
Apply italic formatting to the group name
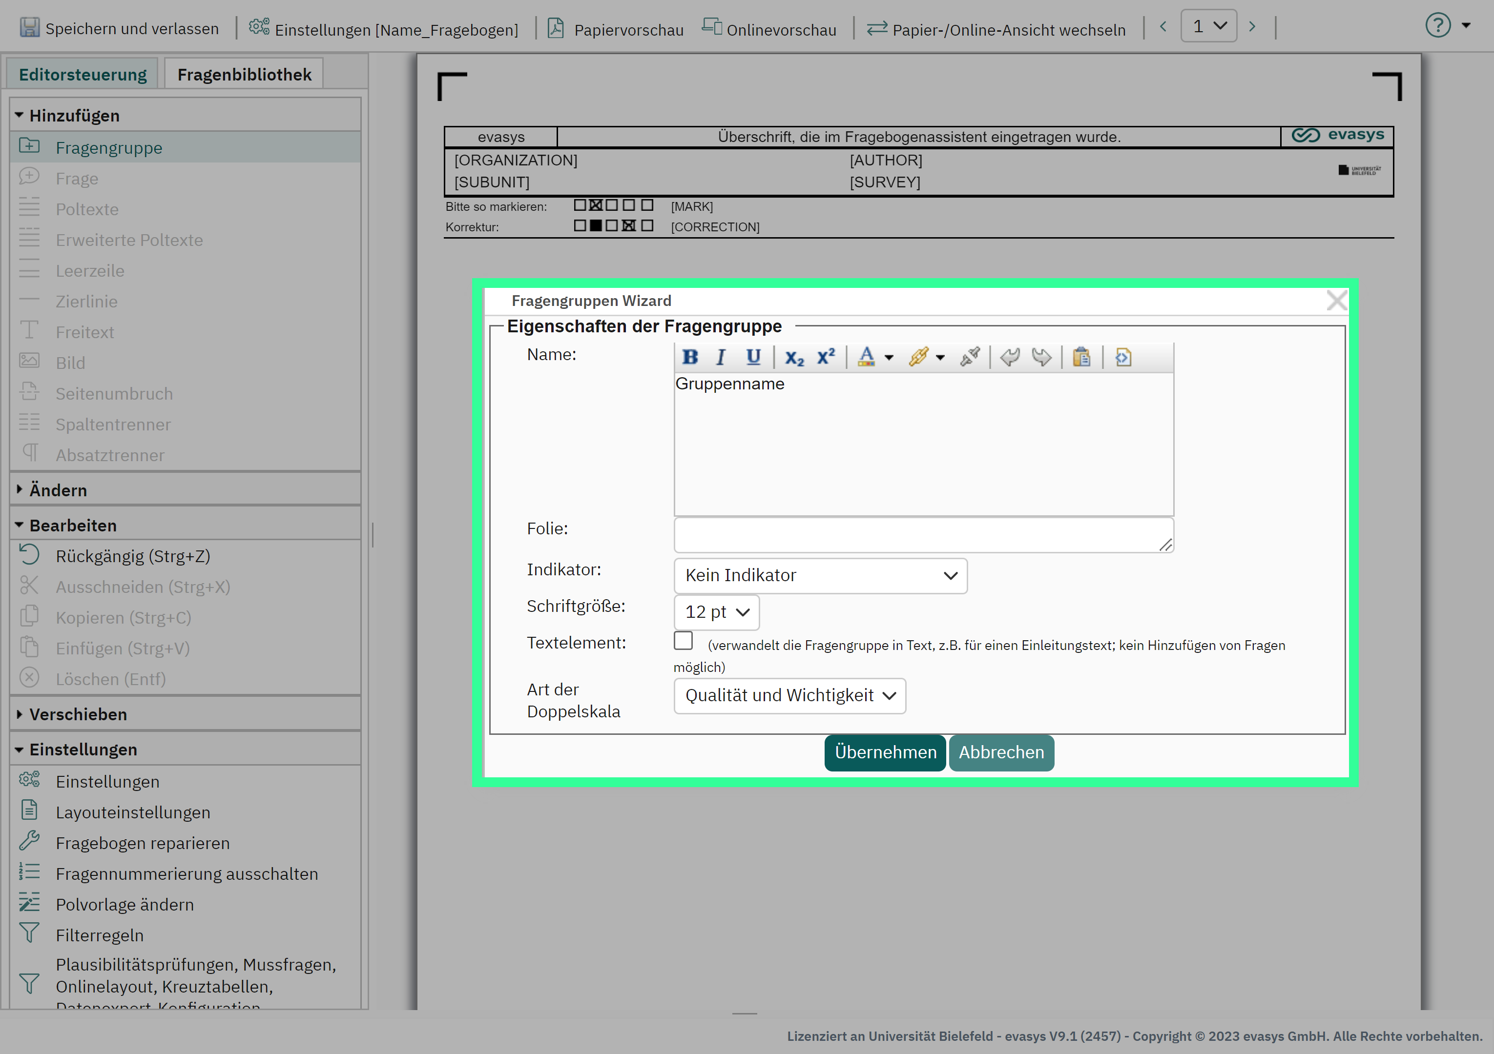pyautogui.click(x=721, y=357)
